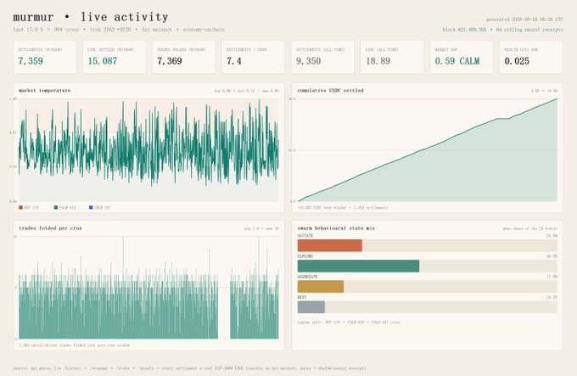Click the caption below trades folded chart
The width and height of the screenshot is (577, 376).
point(74,345)
